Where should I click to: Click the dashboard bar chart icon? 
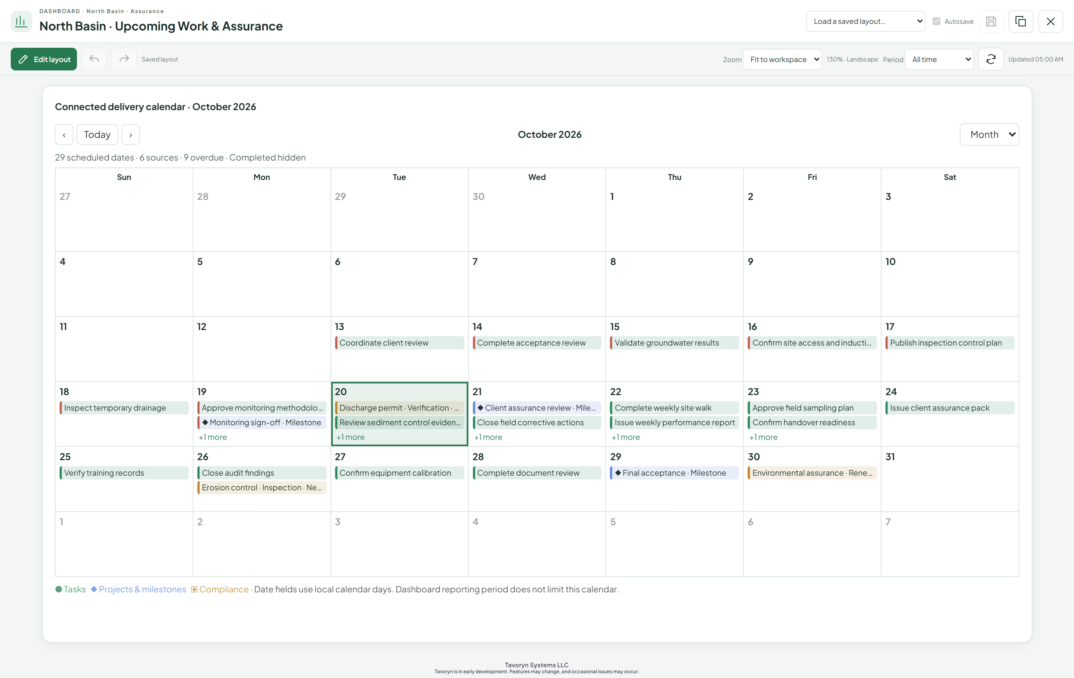click(21, 21)
